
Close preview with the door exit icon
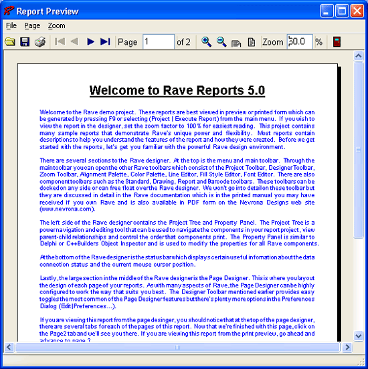(337, 42)
